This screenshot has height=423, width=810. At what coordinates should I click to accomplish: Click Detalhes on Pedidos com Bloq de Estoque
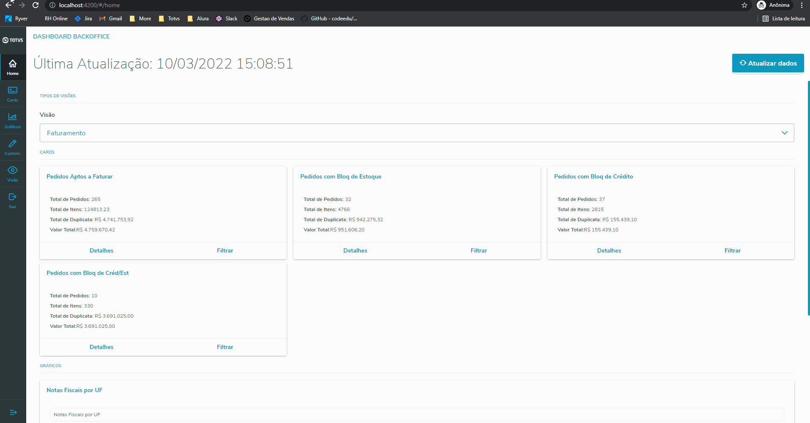pos(355,250)
